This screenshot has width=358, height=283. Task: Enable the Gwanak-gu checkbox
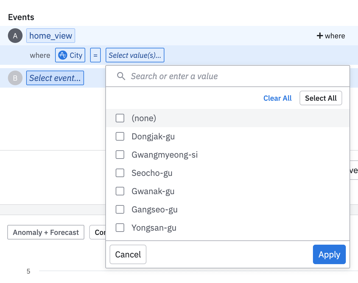(120, 191)
